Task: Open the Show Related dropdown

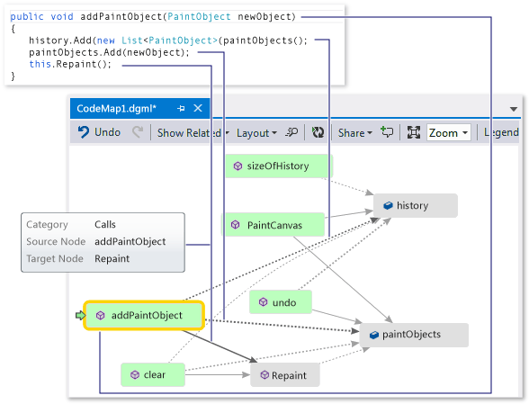Action: (x=193, y=132)
